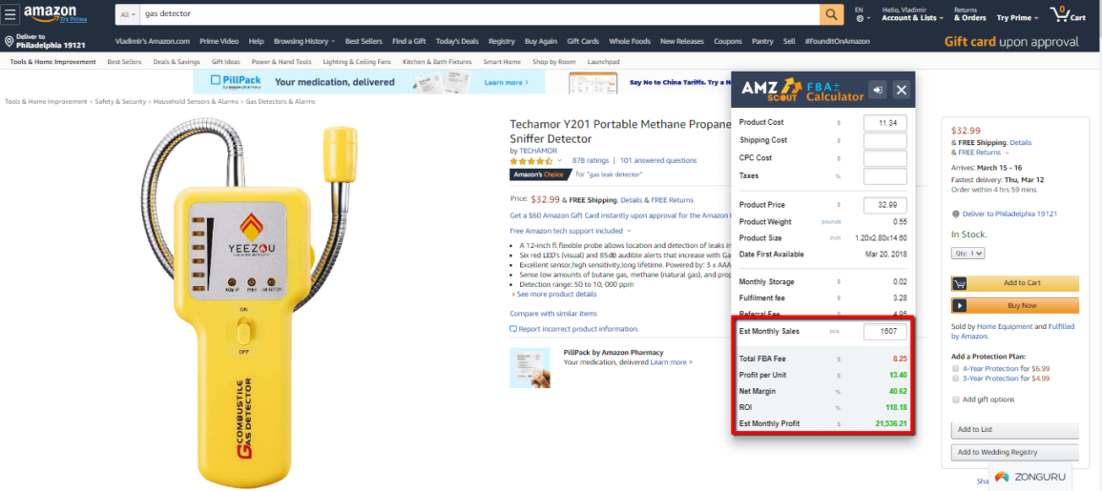Close the AMZScout FBA Calculator panel

(x=902, y=90)
